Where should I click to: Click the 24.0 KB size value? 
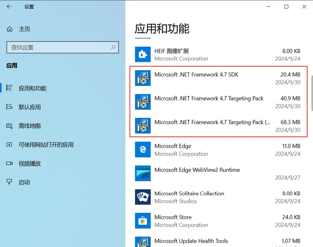coord(291,217)
